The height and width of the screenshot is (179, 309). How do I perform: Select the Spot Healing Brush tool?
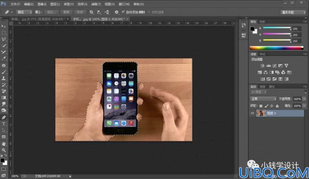[x=4, y=65]
